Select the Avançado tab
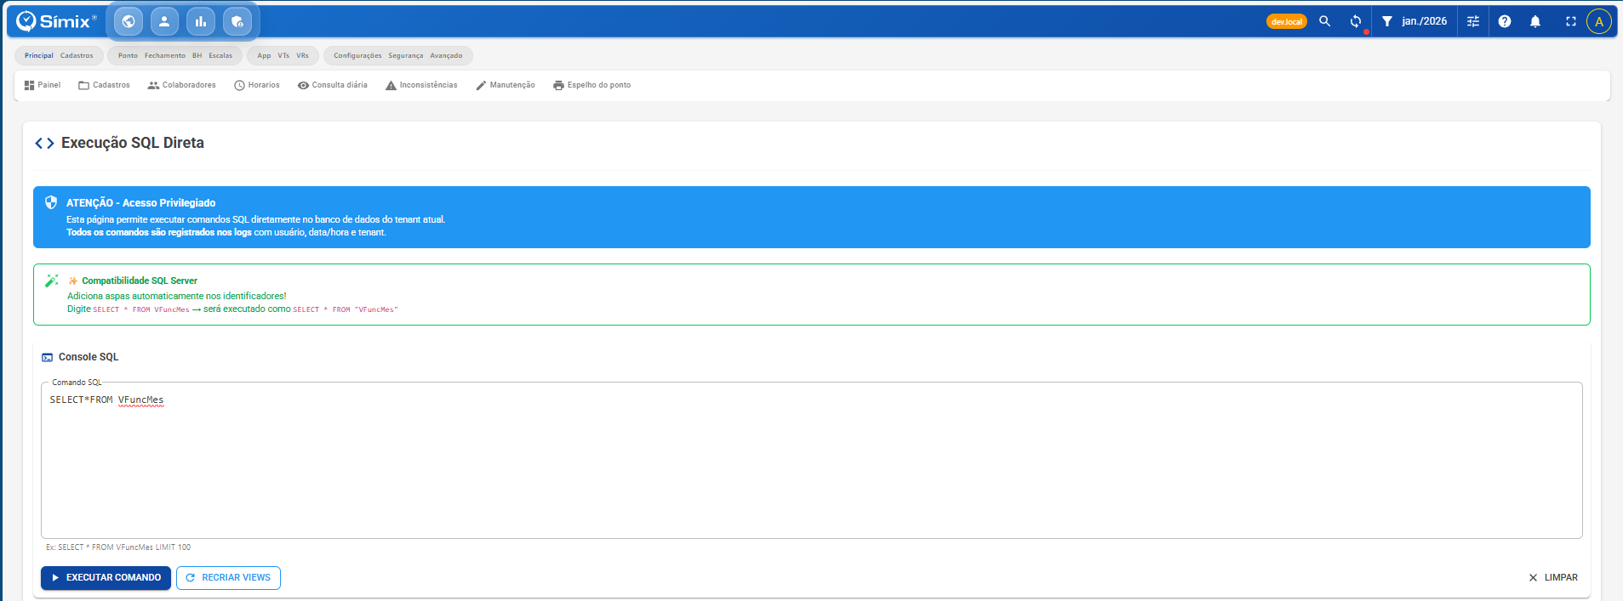1623x601 pixels. click(x=446, y=55)
